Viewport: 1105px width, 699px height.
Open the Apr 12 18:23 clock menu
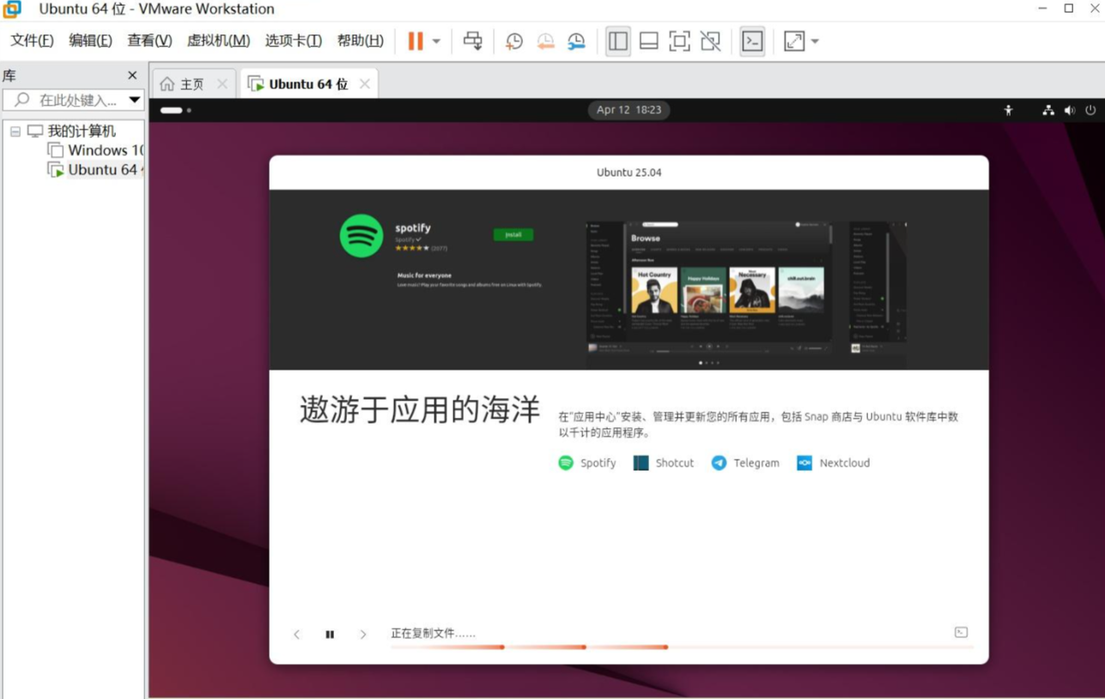click(x=629, y=110)
